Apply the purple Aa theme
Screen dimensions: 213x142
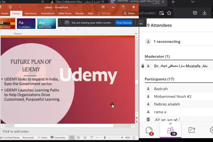[x=26, y=24]
